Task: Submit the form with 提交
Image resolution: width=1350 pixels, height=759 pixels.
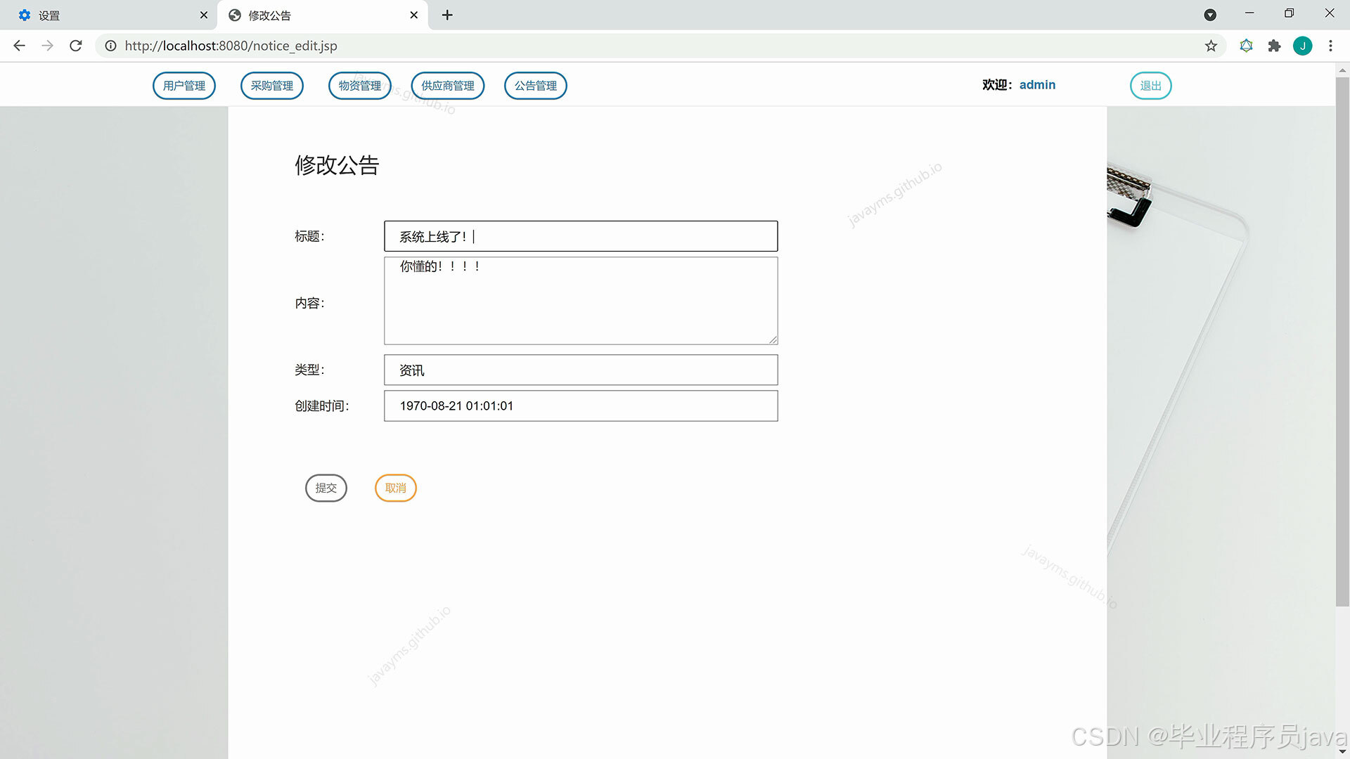Action: tap(326, 488)
